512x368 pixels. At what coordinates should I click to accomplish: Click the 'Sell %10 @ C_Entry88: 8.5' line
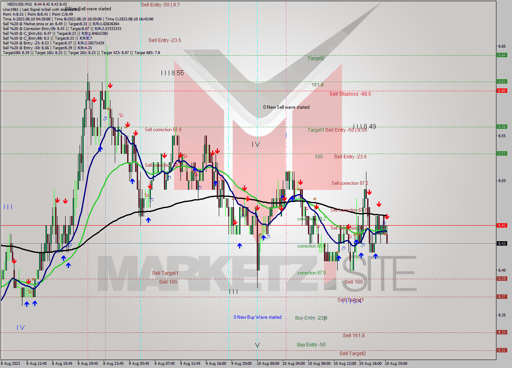(47, 38)
